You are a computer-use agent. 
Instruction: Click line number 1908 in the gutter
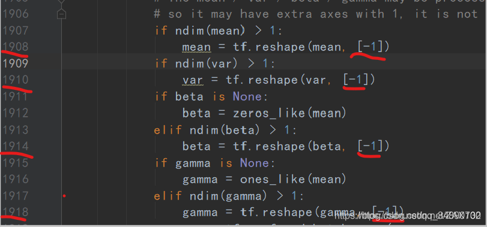(x=16, y=47)
